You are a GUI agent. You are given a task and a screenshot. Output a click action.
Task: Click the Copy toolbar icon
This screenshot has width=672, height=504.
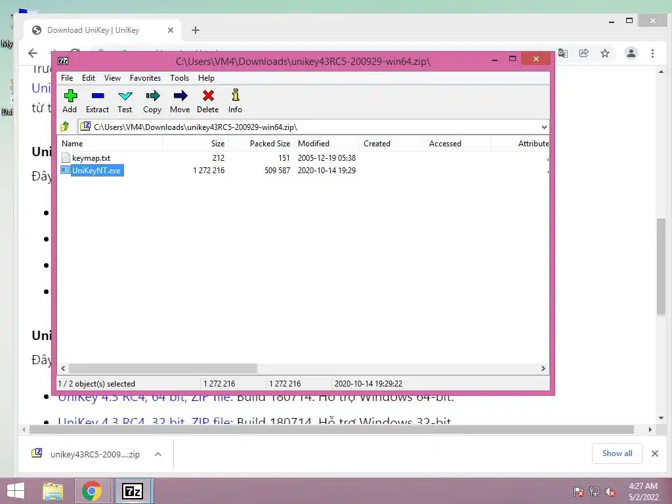tap(152, 96)
